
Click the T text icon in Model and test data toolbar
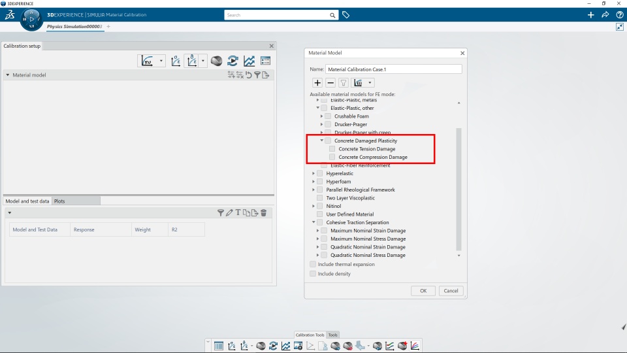pos(238,213)
